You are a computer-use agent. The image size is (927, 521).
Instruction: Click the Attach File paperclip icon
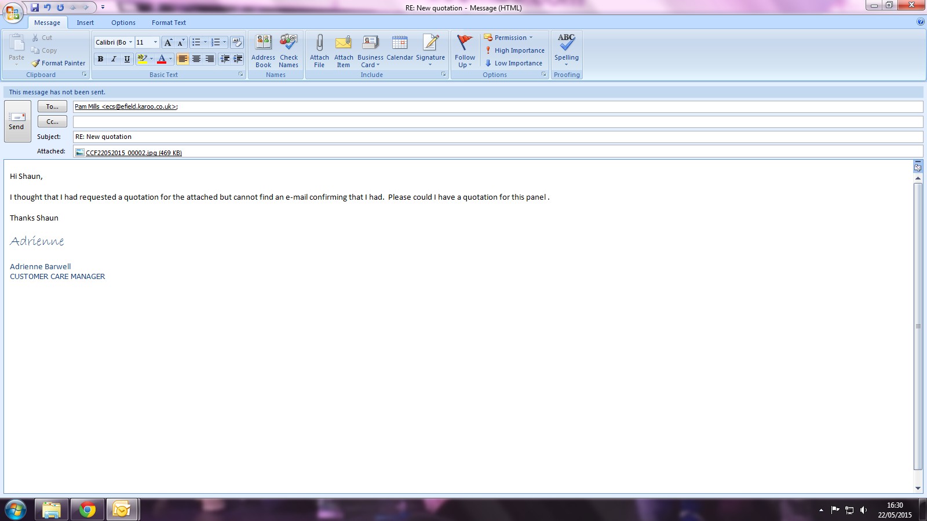[319, 43]
